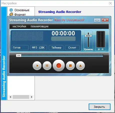This screenshot has width=115, height=113.
Task: Click the Готов status field
Action: [20, 48]
